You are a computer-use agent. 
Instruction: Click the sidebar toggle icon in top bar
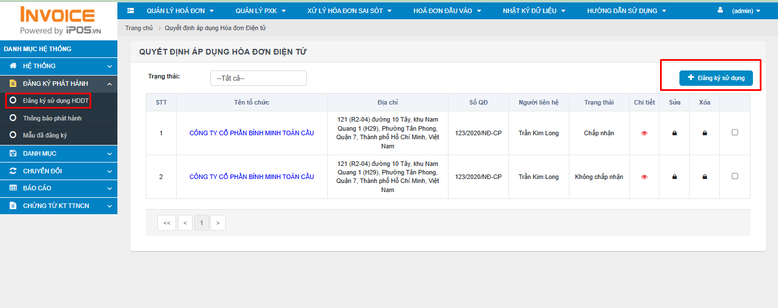[x=131, y=11]
